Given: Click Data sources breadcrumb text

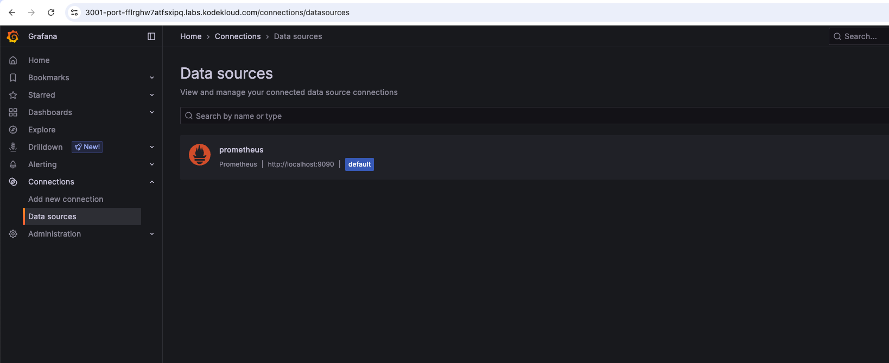Looking at the screenshot, I should click(298, 36).
